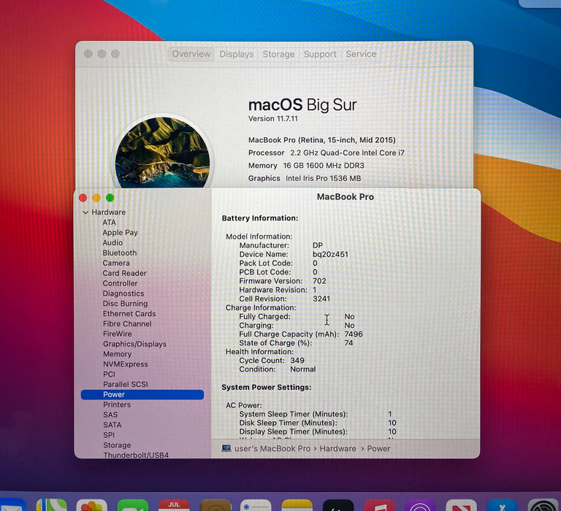This screenshot has height=511, width=561.
Task: Select FireWire in the sidebar
Action: [118, 334]
